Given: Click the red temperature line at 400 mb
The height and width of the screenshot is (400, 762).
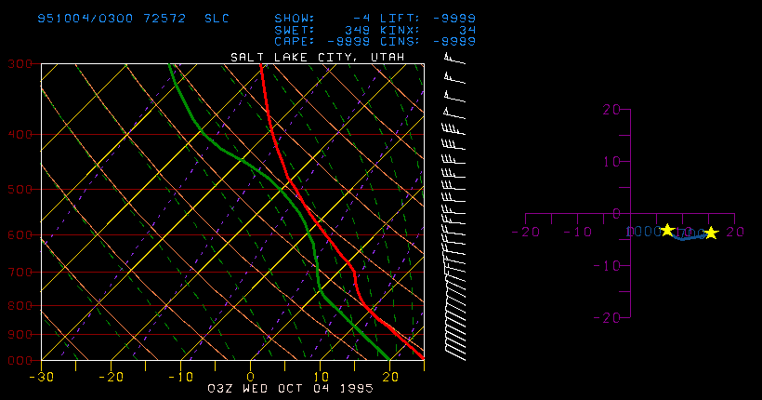Looking at the screenshot, I should click(x=273, y=134).
